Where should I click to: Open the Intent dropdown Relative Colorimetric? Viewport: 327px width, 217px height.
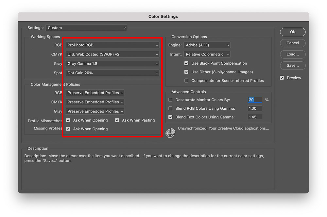(207, 54)
